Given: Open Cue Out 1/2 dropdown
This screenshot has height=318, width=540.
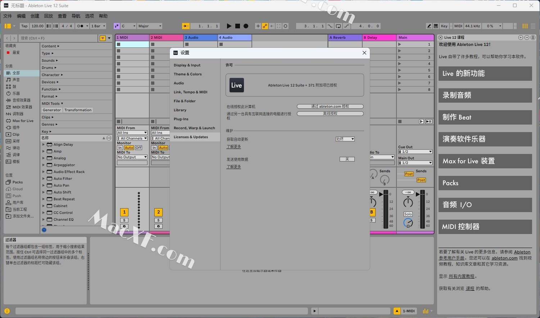Looking at the screenshot, I should 415,151.
